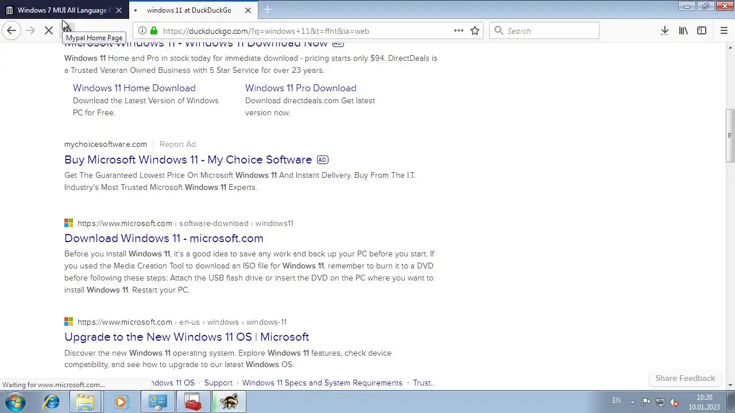Open Windows Explorer folder on taskbar
Screen dimensions: 735x413
click(86, 402)
